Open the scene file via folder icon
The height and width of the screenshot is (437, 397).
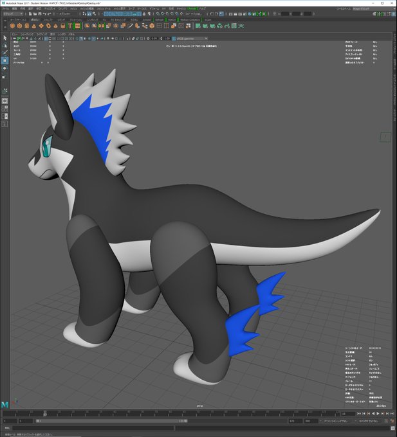coord(35,13)
